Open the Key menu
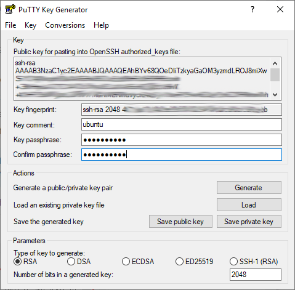295x290 pixels. (30, 25)
